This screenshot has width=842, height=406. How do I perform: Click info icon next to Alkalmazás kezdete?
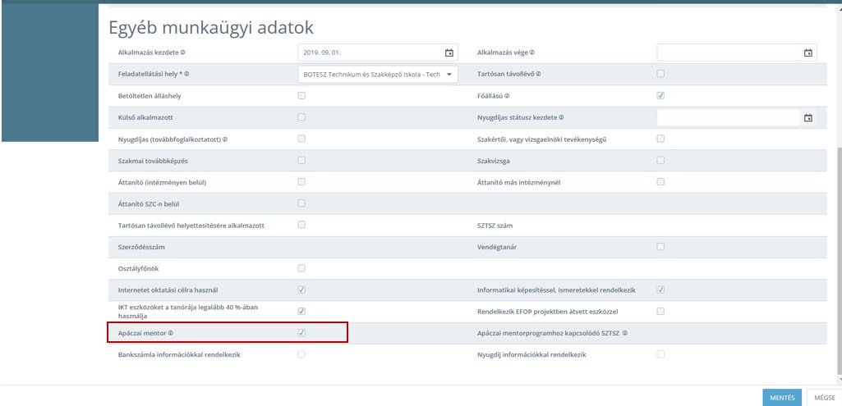click(183, 52)
